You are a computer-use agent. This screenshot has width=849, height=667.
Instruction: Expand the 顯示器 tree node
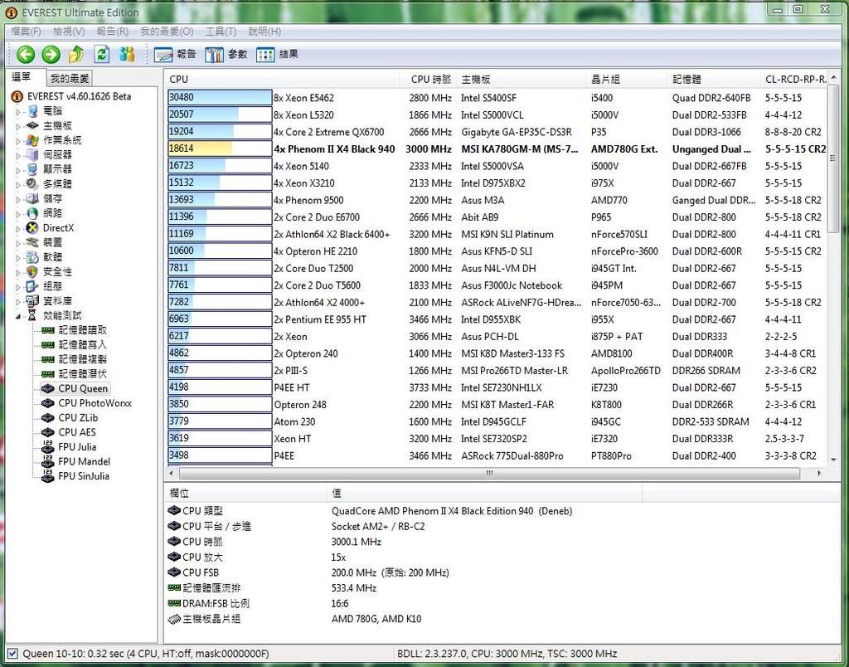18,170
